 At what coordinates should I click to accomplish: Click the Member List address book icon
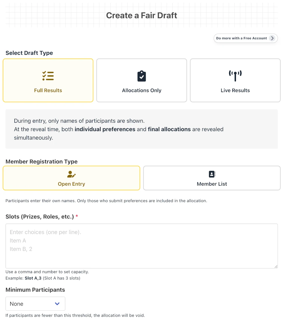(212, 174)
